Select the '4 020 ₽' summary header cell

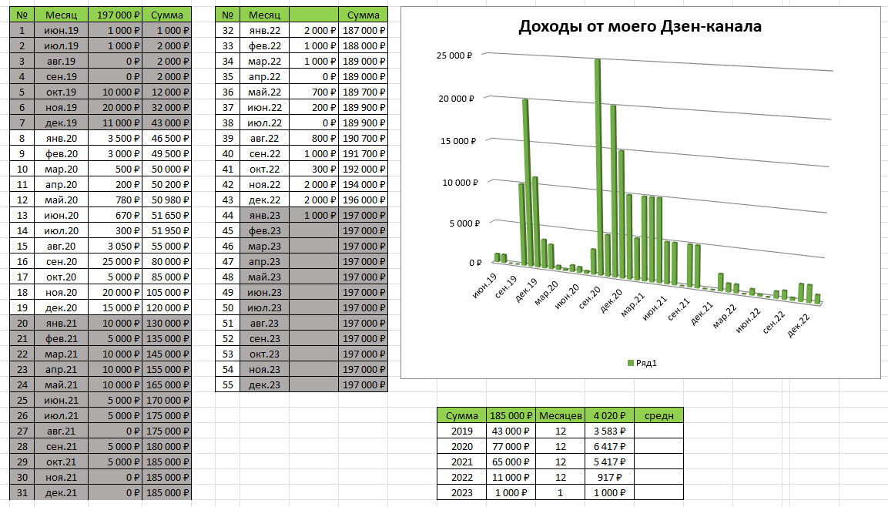click(x=609, y=415)
